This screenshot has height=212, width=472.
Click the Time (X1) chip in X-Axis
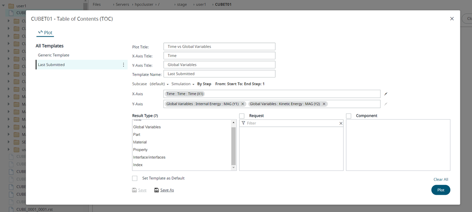[x=185, y=94]
